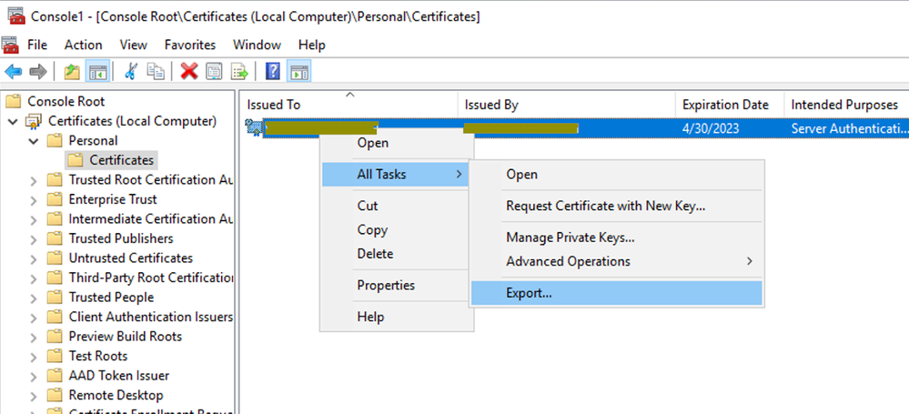The height and width of the screenshot is (414, 909).
Task: Click the Cut scissors toolbar icon
Action: point(131,71)
